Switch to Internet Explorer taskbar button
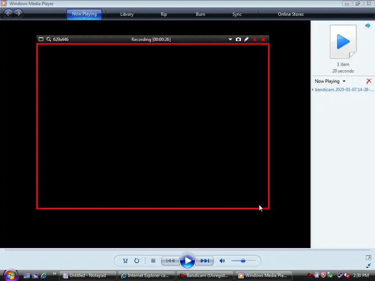 pos(146,276)
